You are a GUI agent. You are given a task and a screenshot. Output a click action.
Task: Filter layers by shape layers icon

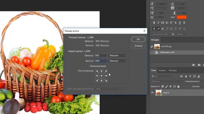point(194,76)
